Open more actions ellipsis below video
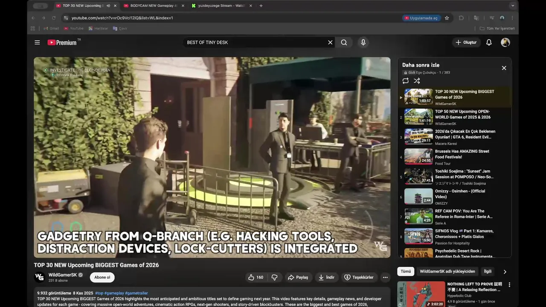The height and width of the screenshot is (307, 546). point(385,277)
